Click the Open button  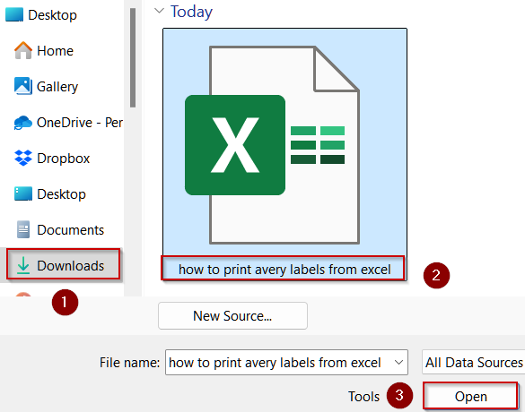(x=470, y=396)
